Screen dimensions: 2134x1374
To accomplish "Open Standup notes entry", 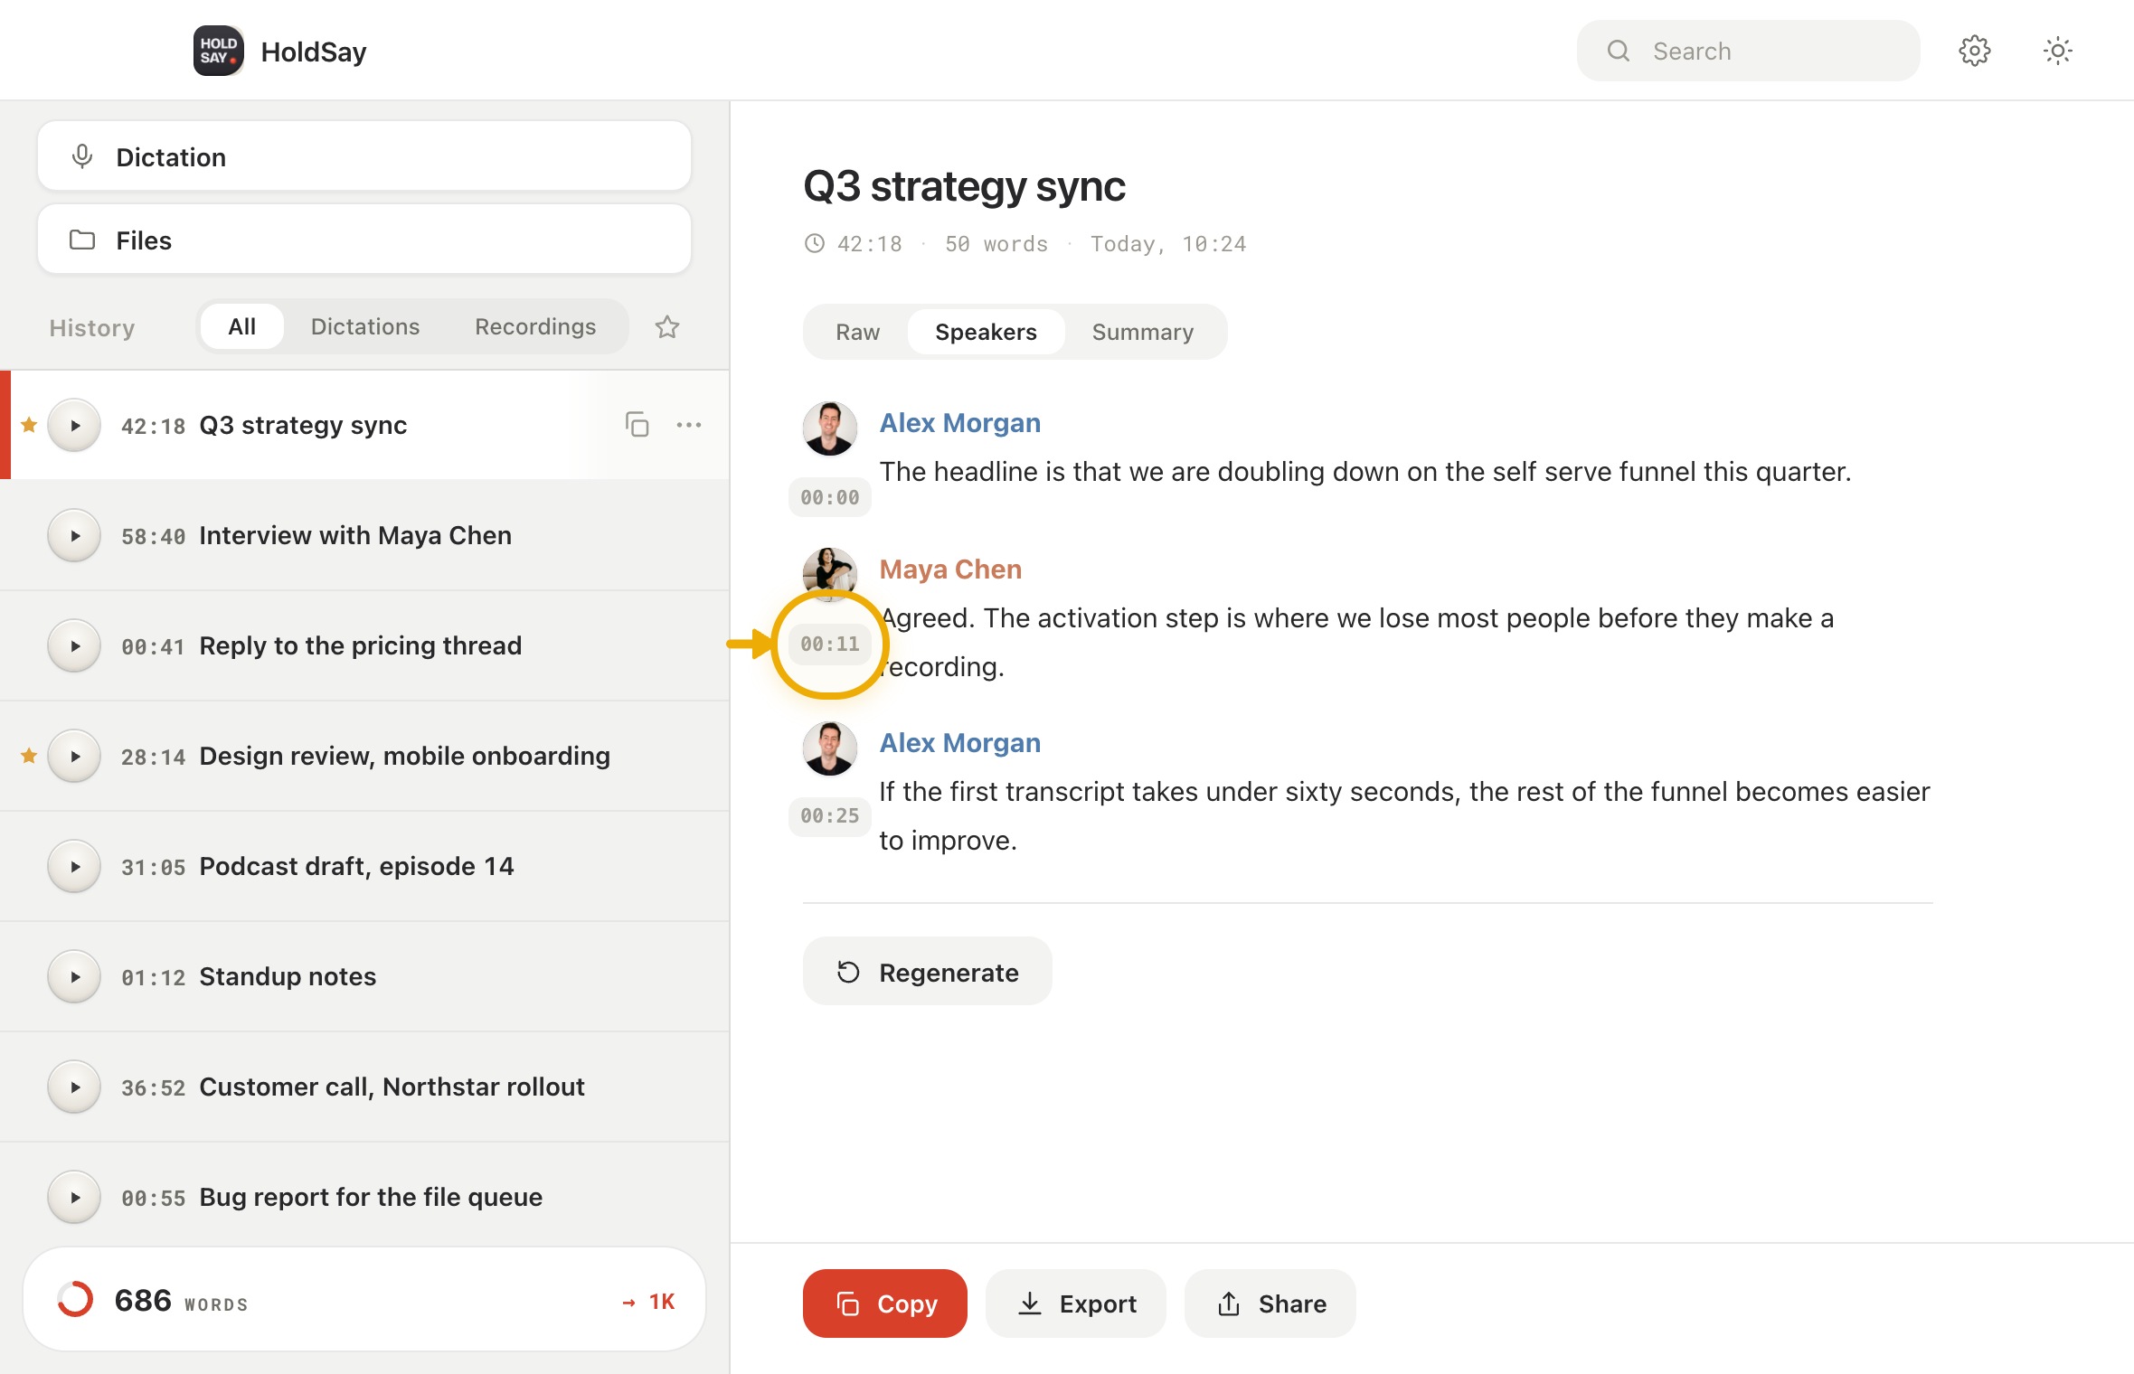I will 364,976.
